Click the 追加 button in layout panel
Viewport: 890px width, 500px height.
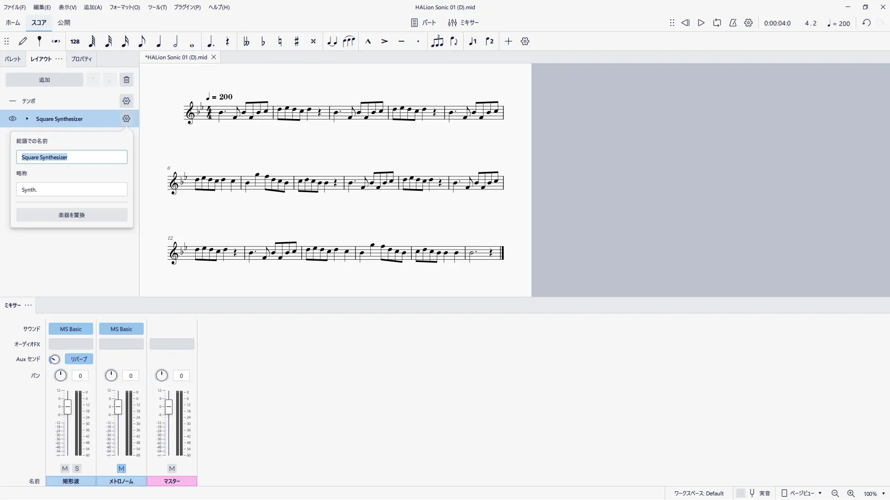point(44,80)
